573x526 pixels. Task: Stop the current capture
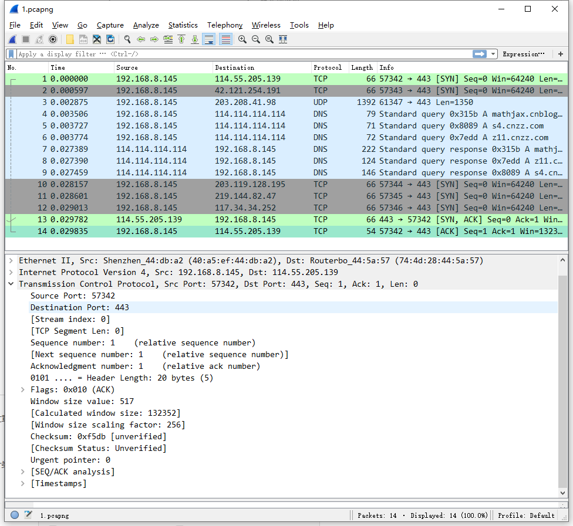25,39
